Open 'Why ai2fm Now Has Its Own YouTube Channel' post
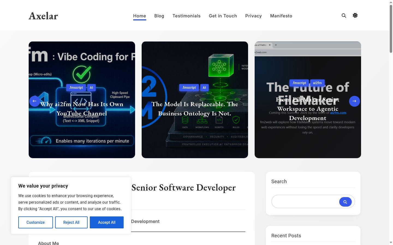The height and width of the screenshot is (245, 393). coord(82,109)
